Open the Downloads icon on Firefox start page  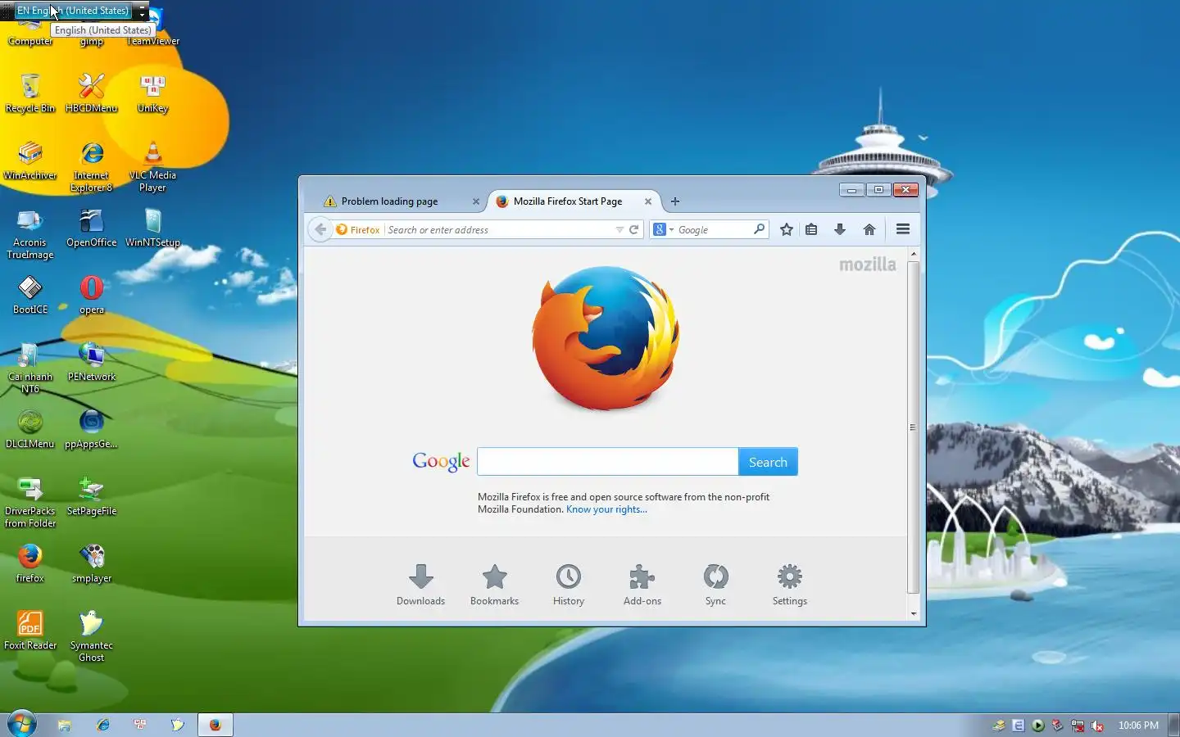(x=420, y=585)
